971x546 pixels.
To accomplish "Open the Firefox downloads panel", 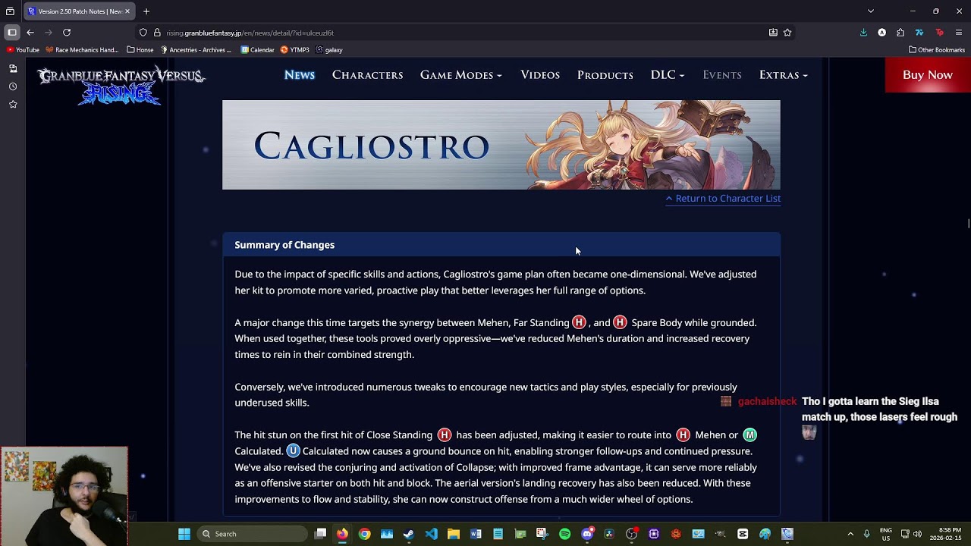I will point(863,33).
